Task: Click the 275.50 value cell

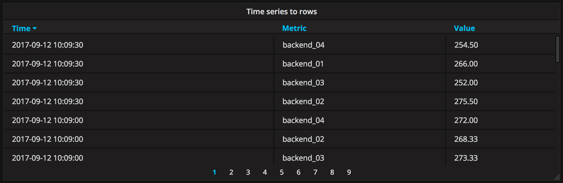Action: pos(466,101)
